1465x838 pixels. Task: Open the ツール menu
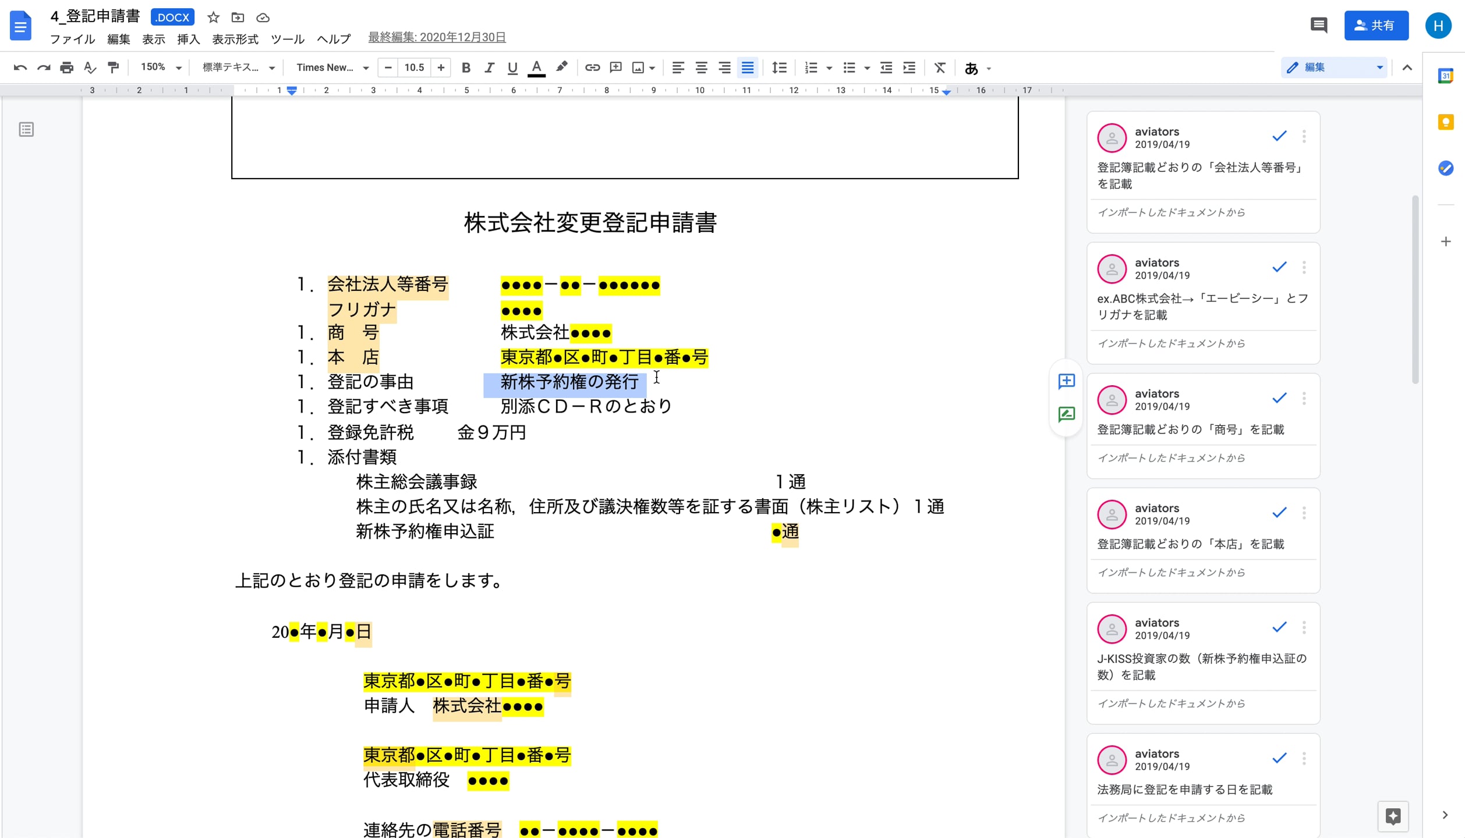pyautogui.click(x=287, y=40)
